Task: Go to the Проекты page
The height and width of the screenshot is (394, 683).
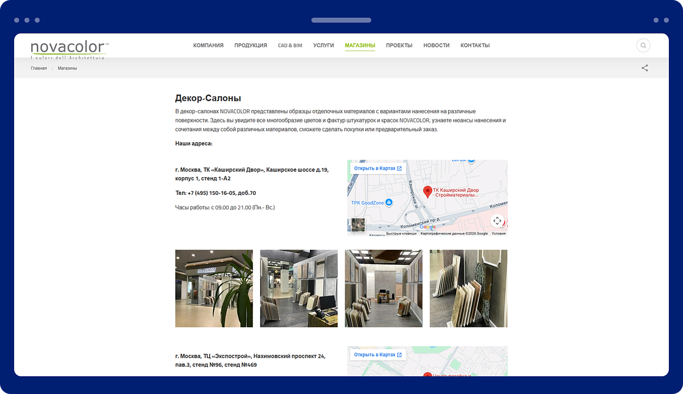Action: click(399, 45)
